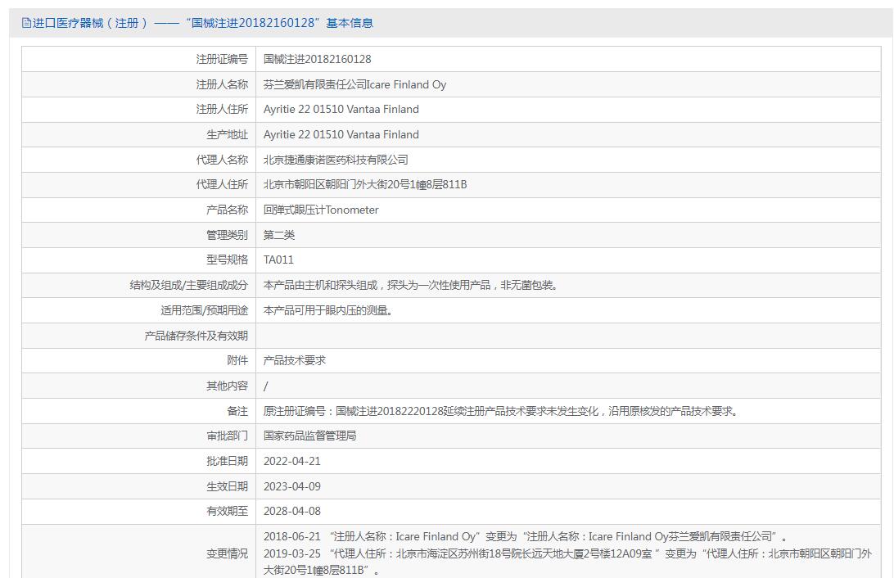The image size is (894, 578).
Task: Click the empty 产品储存条件及有效期 cell
Action: 568,336
